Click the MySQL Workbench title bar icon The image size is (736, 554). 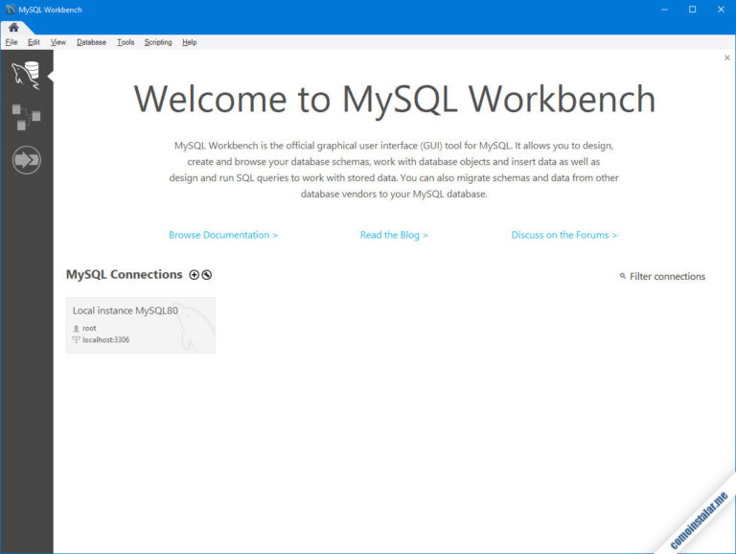point(10,10)
